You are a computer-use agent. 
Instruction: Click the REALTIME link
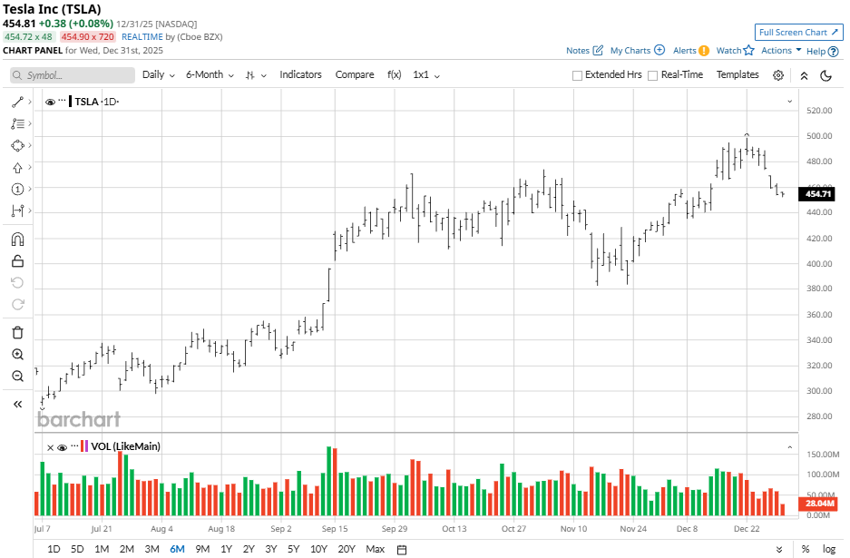142,37
